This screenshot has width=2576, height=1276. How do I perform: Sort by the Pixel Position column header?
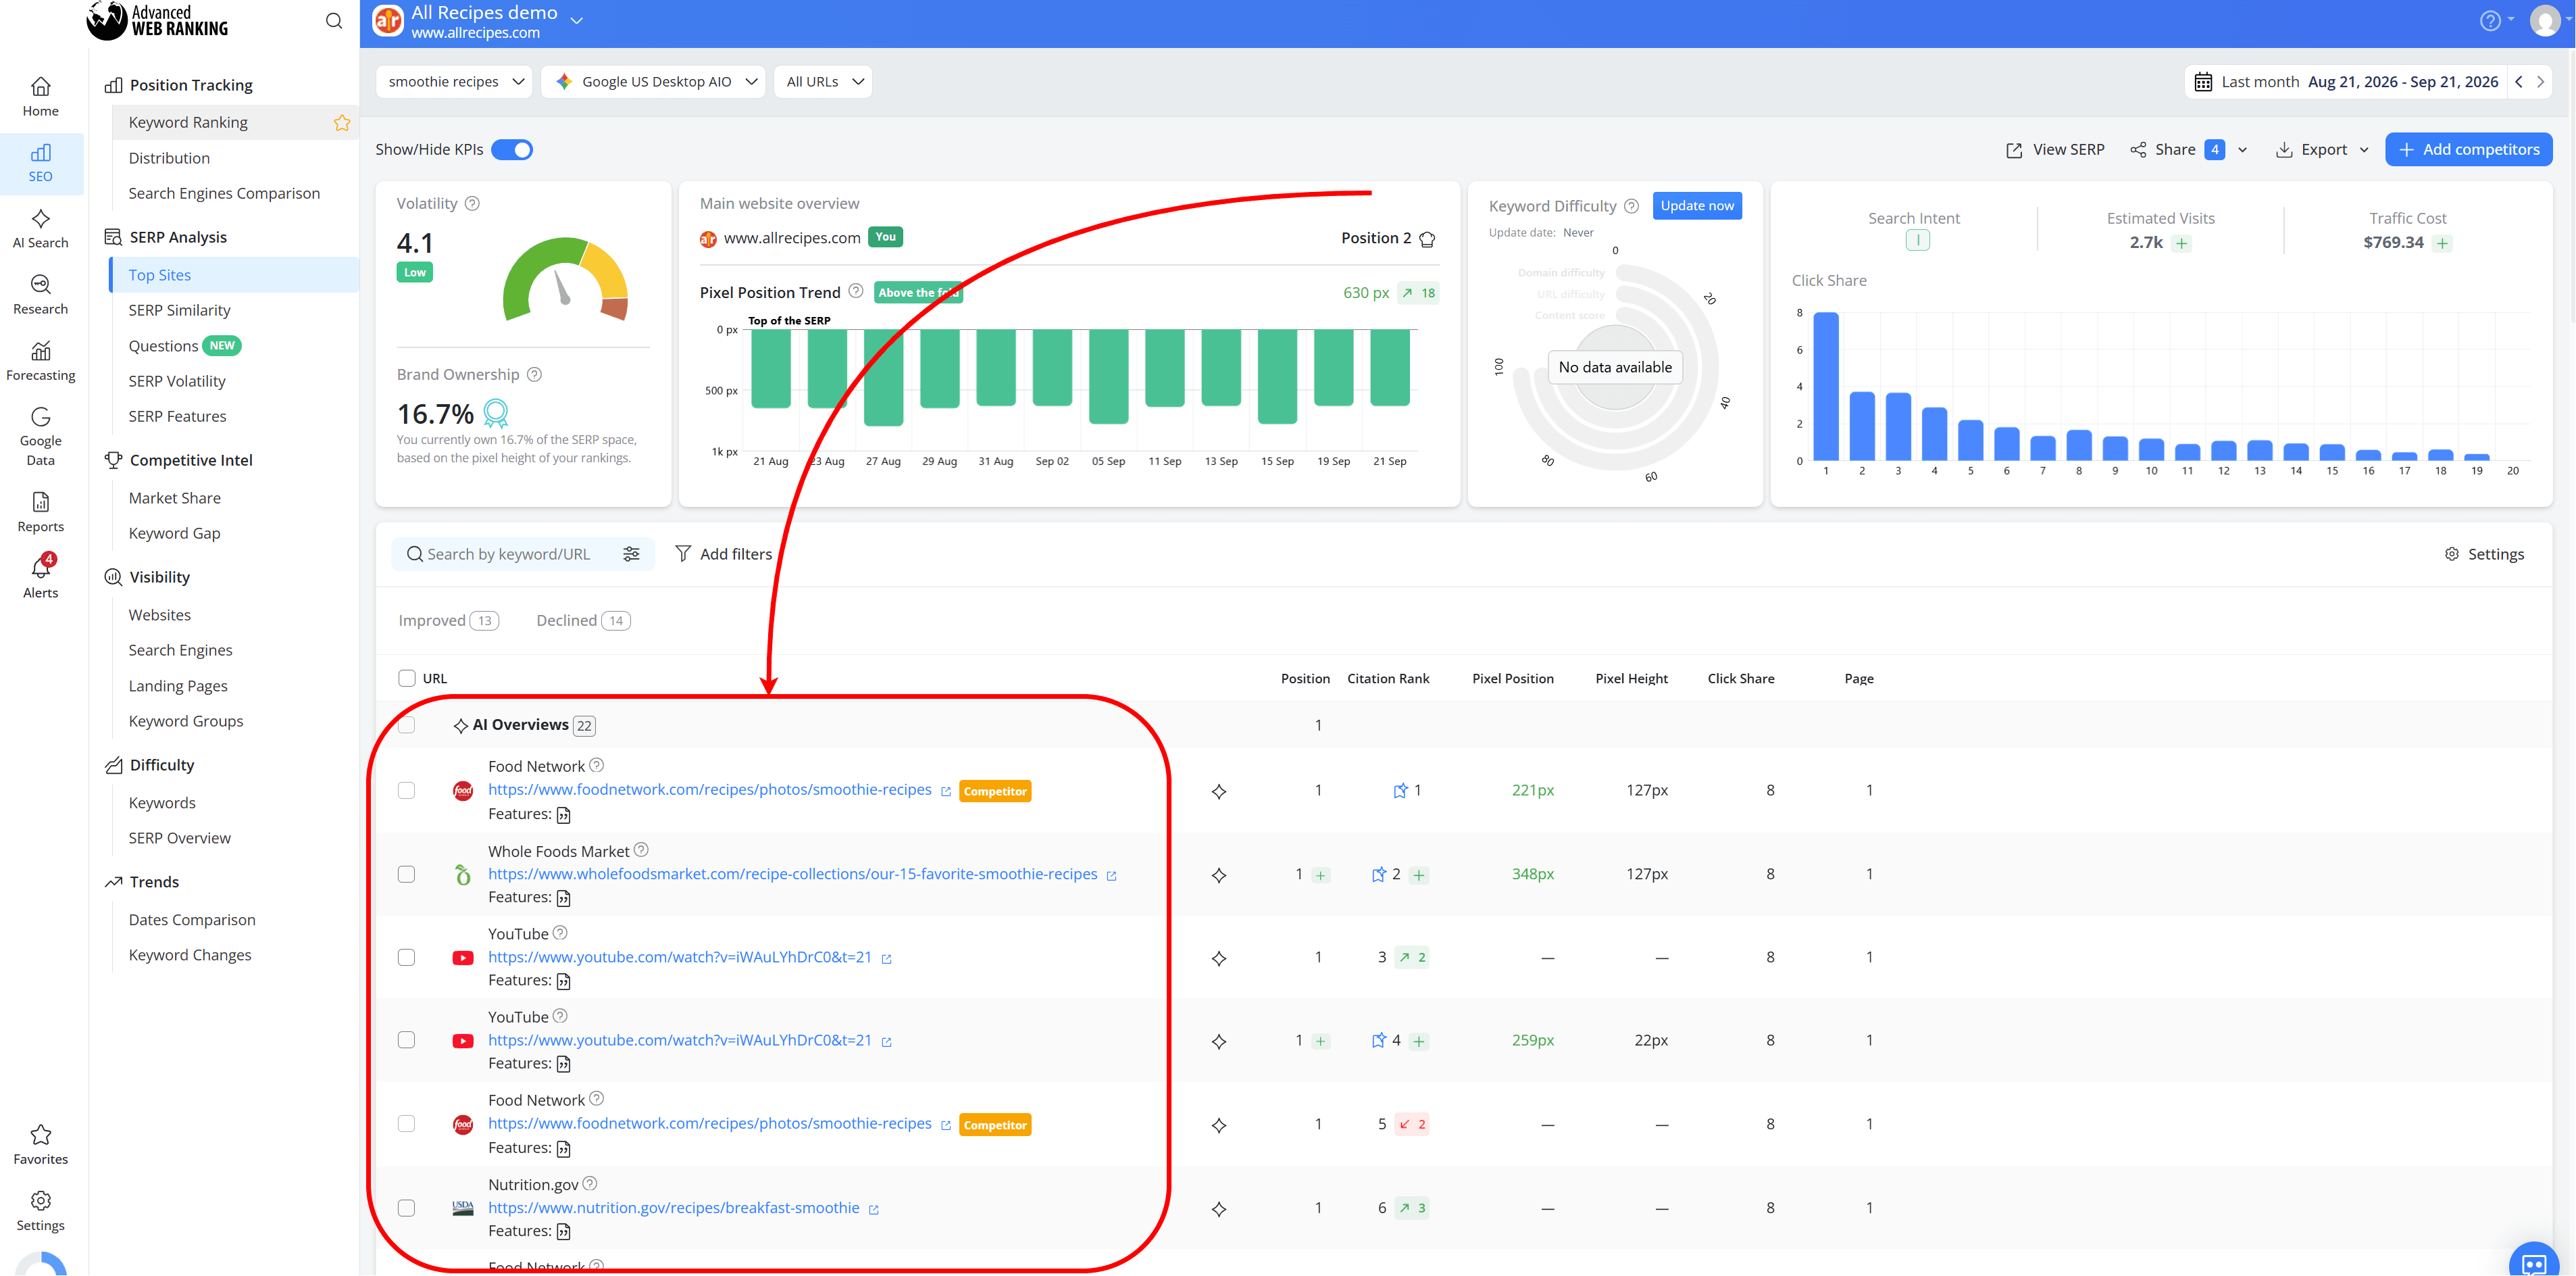(1512, 679)
